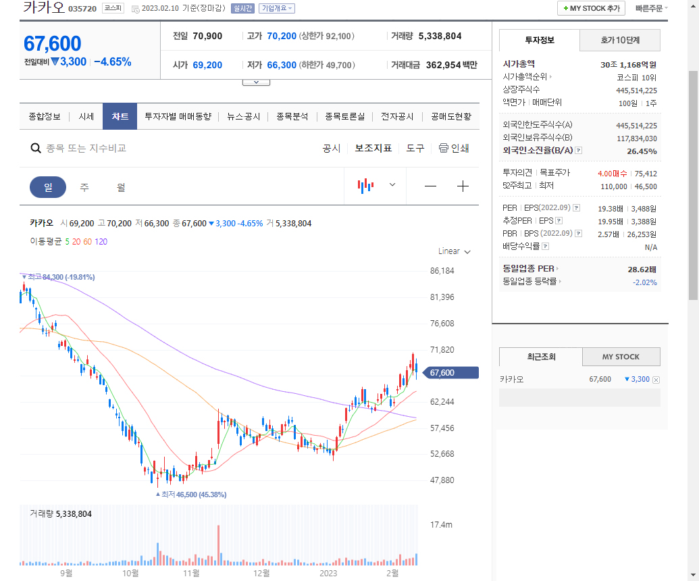The height and width of the screenshot is (581, 699).
Task: Toggle the 60-day moving average
Action: [x=87, y=242]
